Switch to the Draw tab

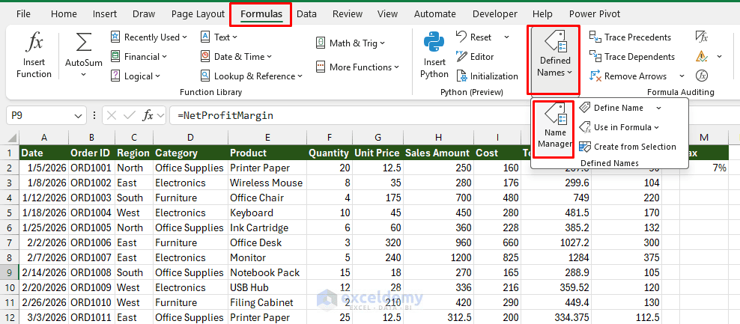click(144, 14)
